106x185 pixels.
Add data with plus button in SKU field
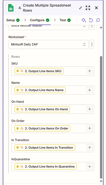tap(90, 71)
